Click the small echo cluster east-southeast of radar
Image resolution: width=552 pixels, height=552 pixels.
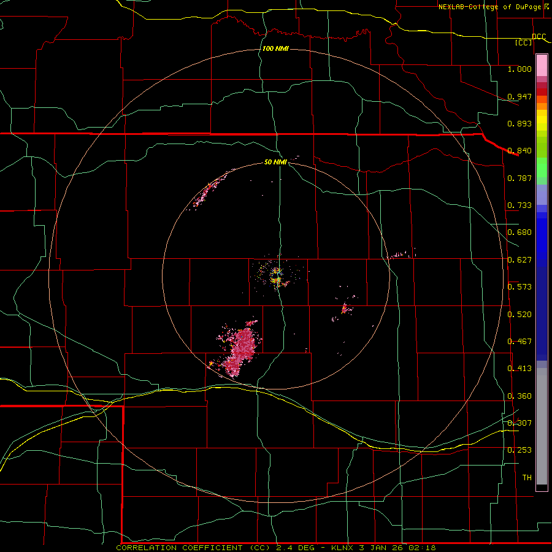tap(346, 309)
